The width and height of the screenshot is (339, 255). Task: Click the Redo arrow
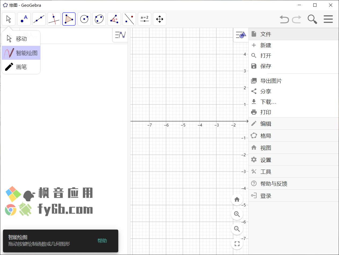[x=297, y=19]
